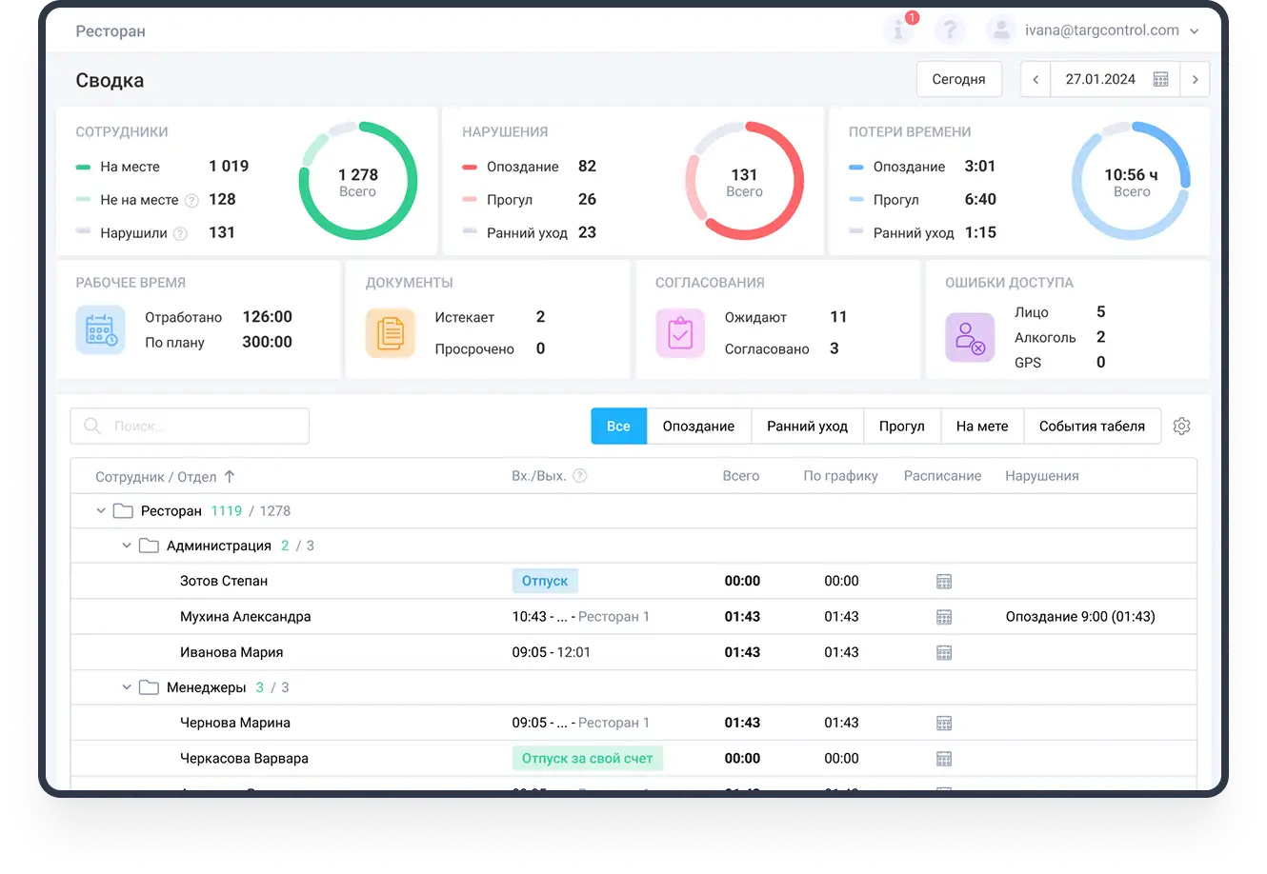This screenshot has height=874, width=1267.
Task: Open the table settings gear icon
Action: pos(1181,427)
